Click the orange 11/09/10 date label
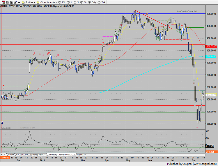 [5, 158]
